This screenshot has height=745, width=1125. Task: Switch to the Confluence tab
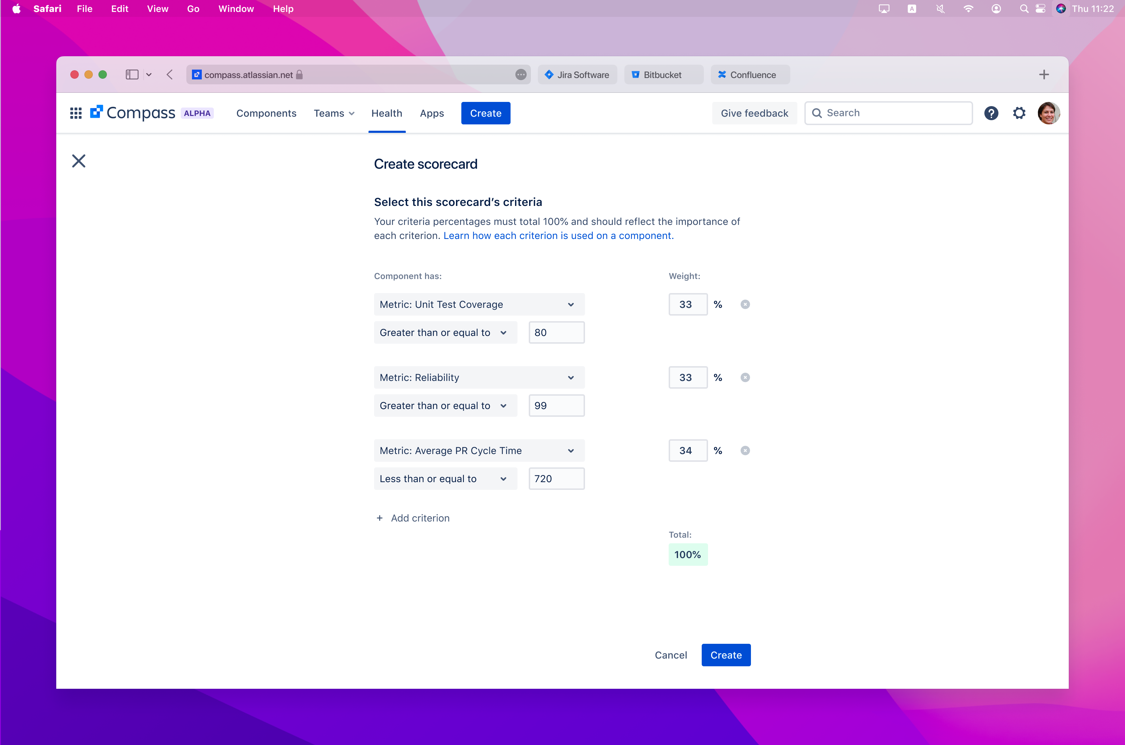(750, 74)
